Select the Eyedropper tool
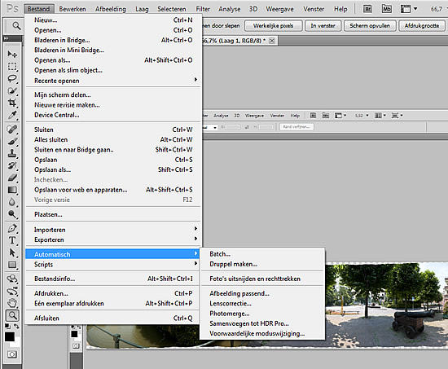This screenshot has height=369, width=448. click(x=12, y=115)
